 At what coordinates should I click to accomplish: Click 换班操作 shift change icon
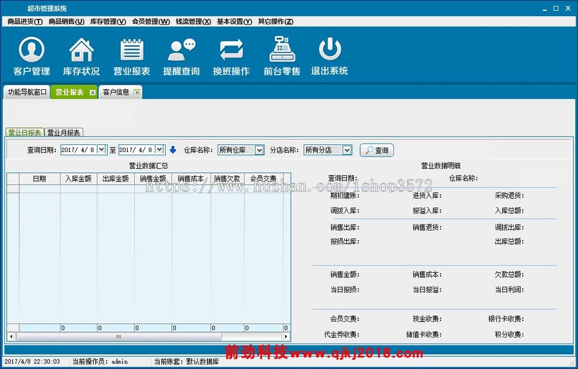[231, 56]
